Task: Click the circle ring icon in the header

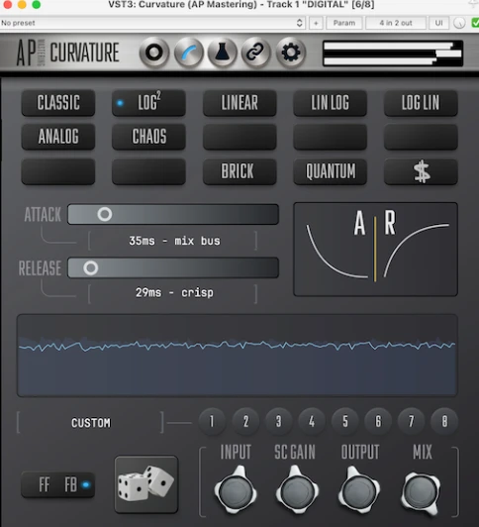Action: click(154, 53)
